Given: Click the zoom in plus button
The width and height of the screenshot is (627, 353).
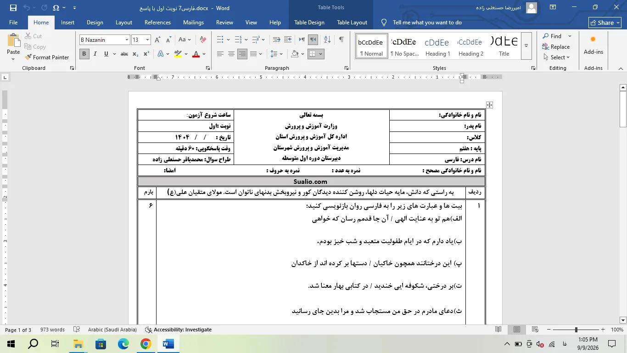Looking at the screenshot, I should coord(604,330).
